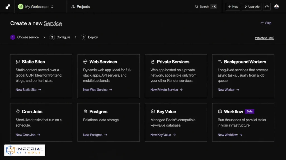Viewport: 286px width, 160px height.
Task: Click "Relational data storage." description
Action: point(101,120)
